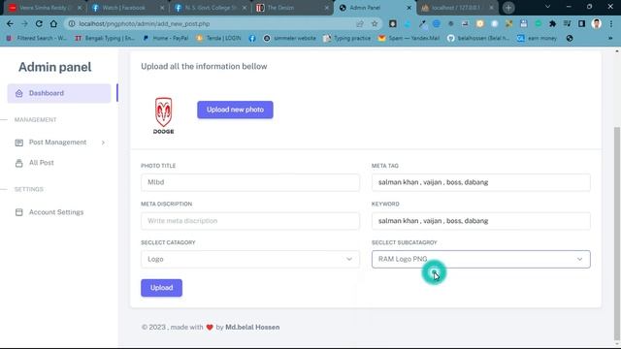Click the share icon in address bar
Image resolution: width=621 pixels, height=349 pixels.
(360, 23)
